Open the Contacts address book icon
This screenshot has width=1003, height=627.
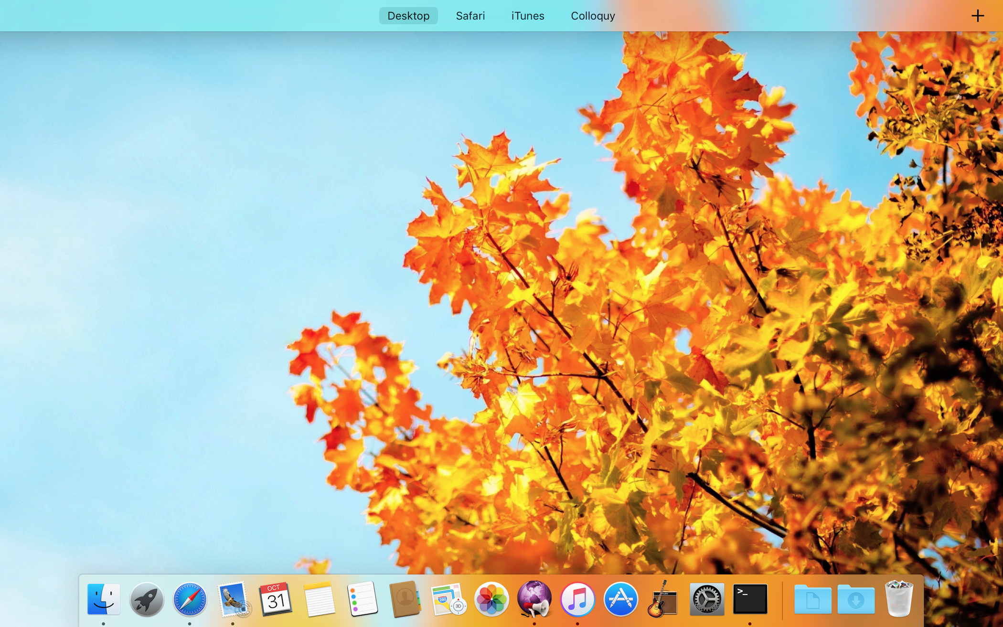[405, 599]
